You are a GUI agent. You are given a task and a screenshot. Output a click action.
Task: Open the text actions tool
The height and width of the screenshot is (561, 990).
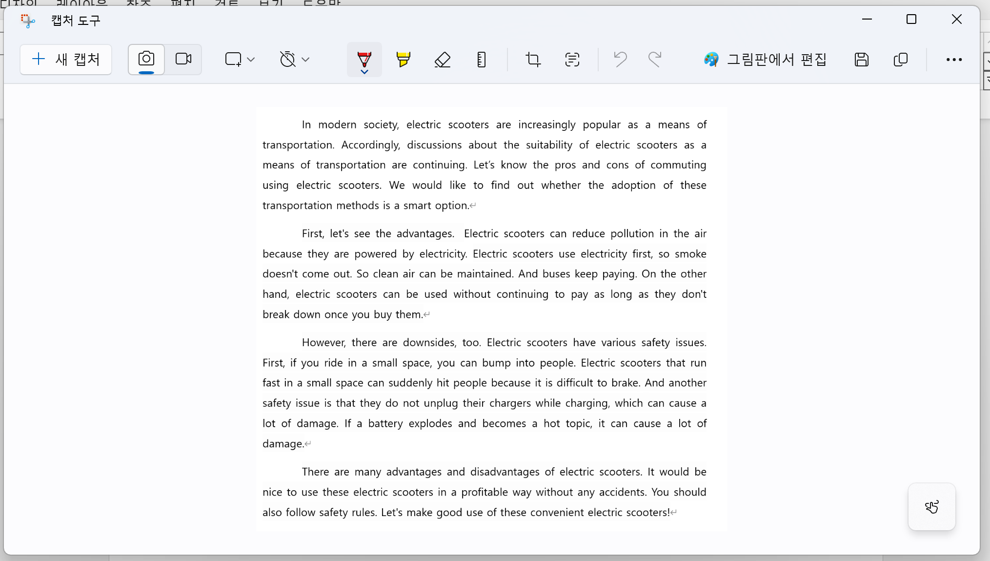[572, 60]
